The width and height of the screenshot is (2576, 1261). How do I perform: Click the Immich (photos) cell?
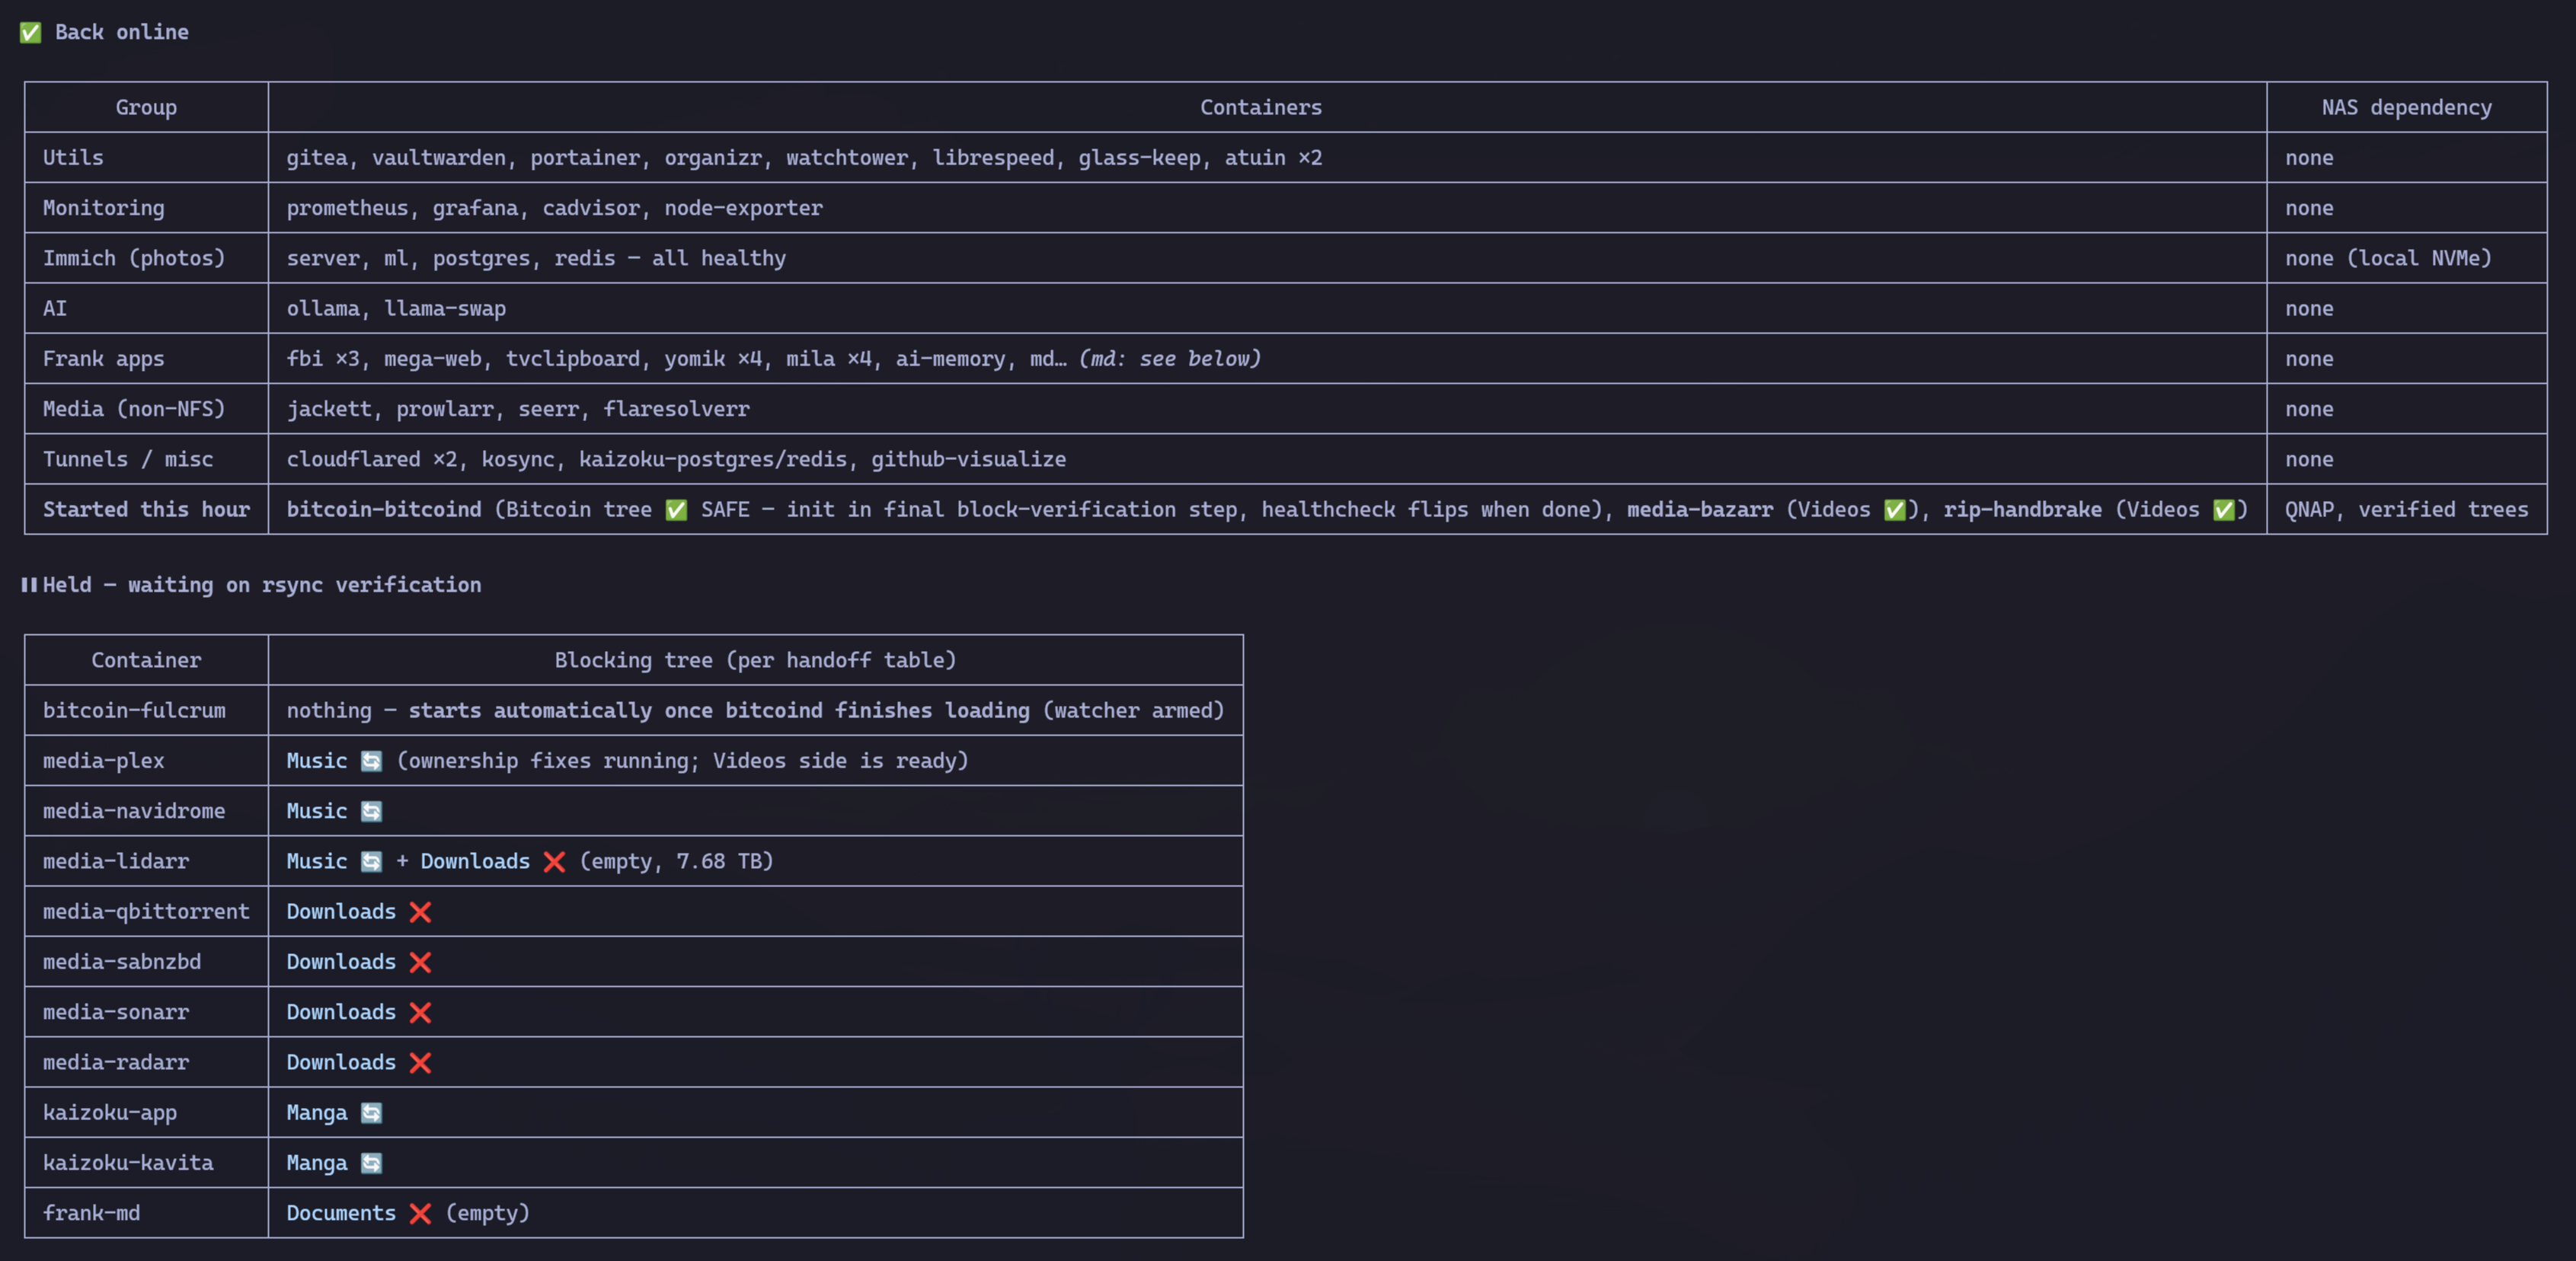click(146, 258)
